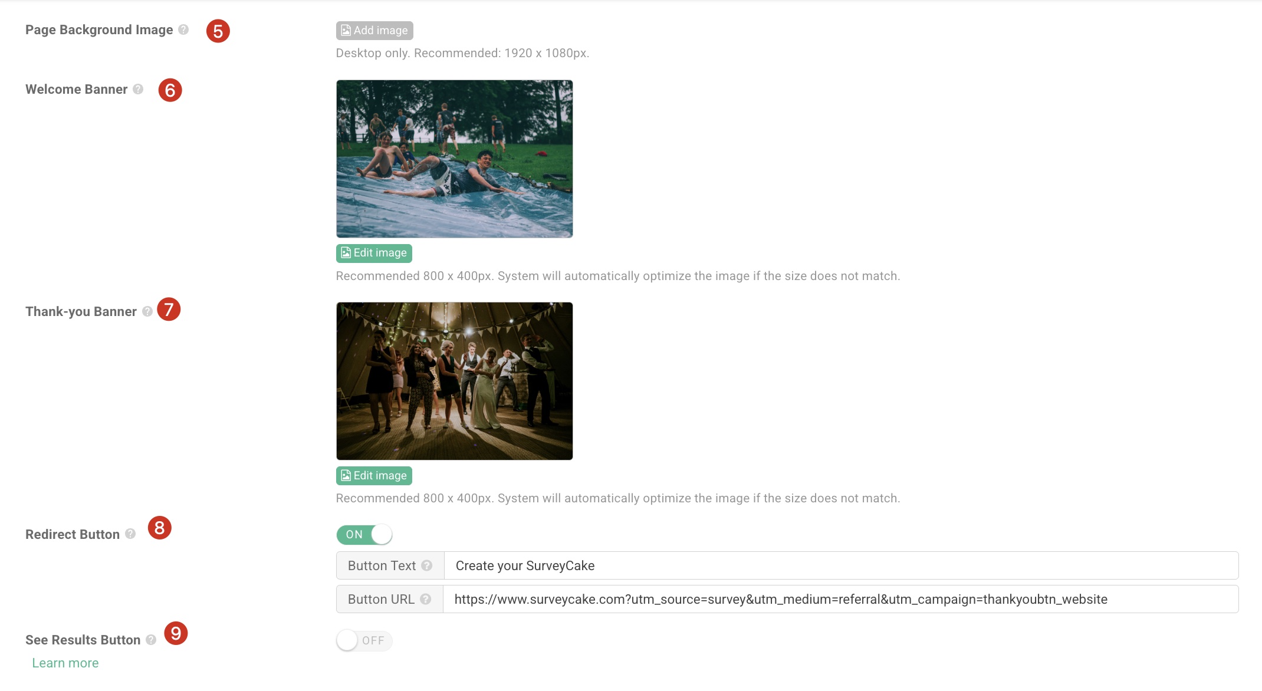This screenshot has height=691, width=1262.
Task: Click the Welcome Banner water slide thumbnail
Action: (x=454, y=159)
